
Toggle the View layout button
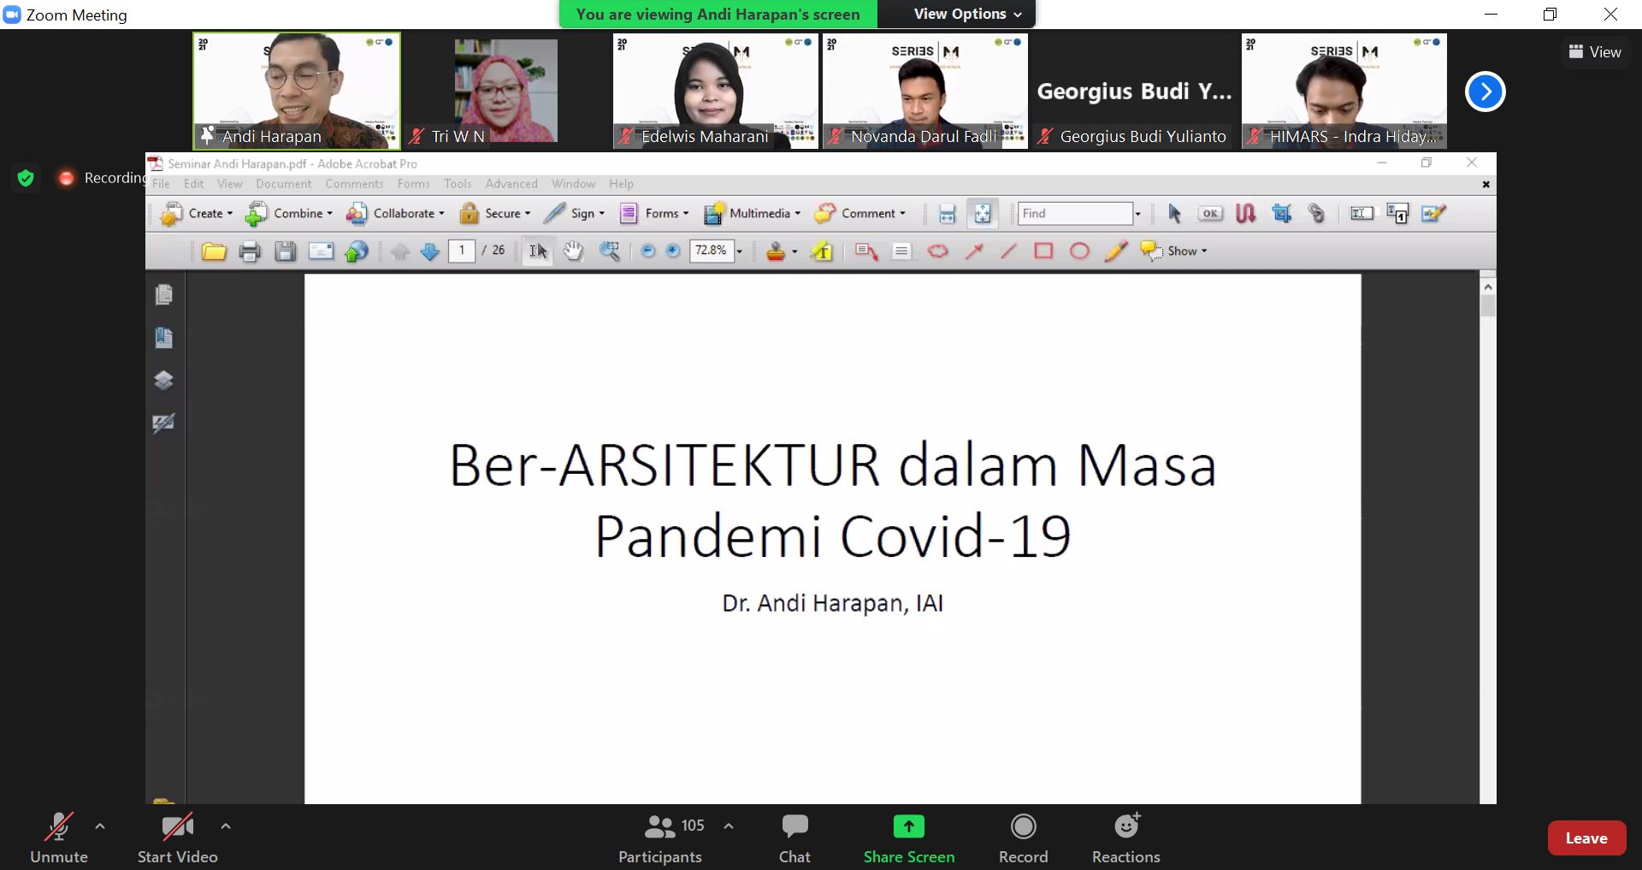point(1594,52)
